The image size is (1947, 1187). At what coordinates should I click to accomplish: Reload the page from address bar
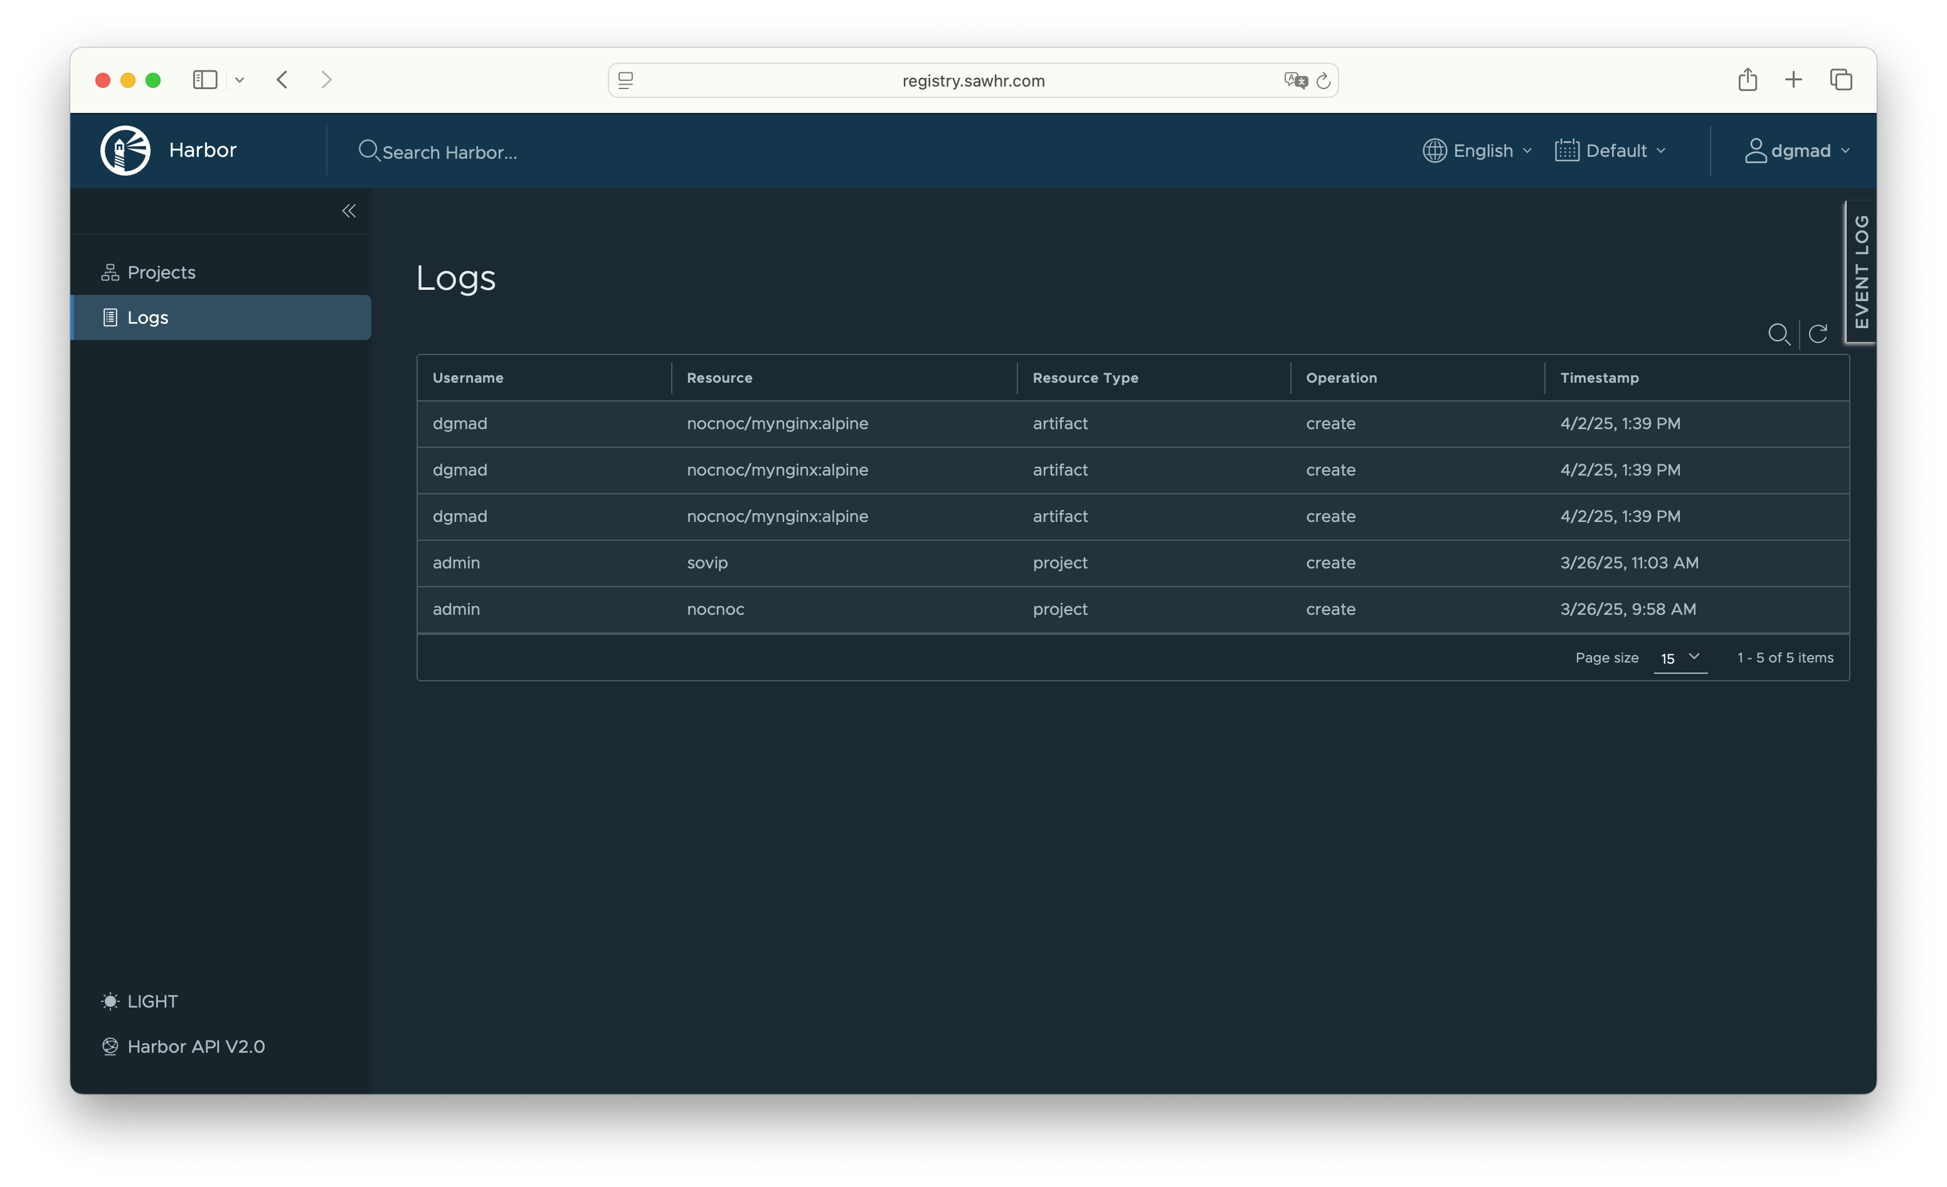tap(1324, 80)
